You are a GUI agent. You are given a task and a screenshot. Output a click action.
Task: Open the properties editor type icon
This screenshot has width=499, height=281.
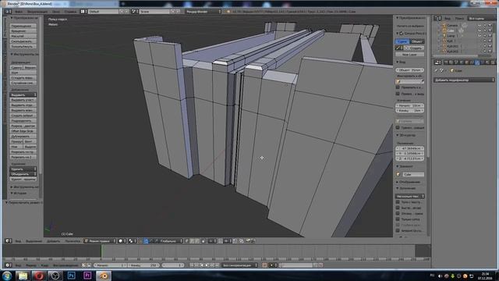[438, 62]
